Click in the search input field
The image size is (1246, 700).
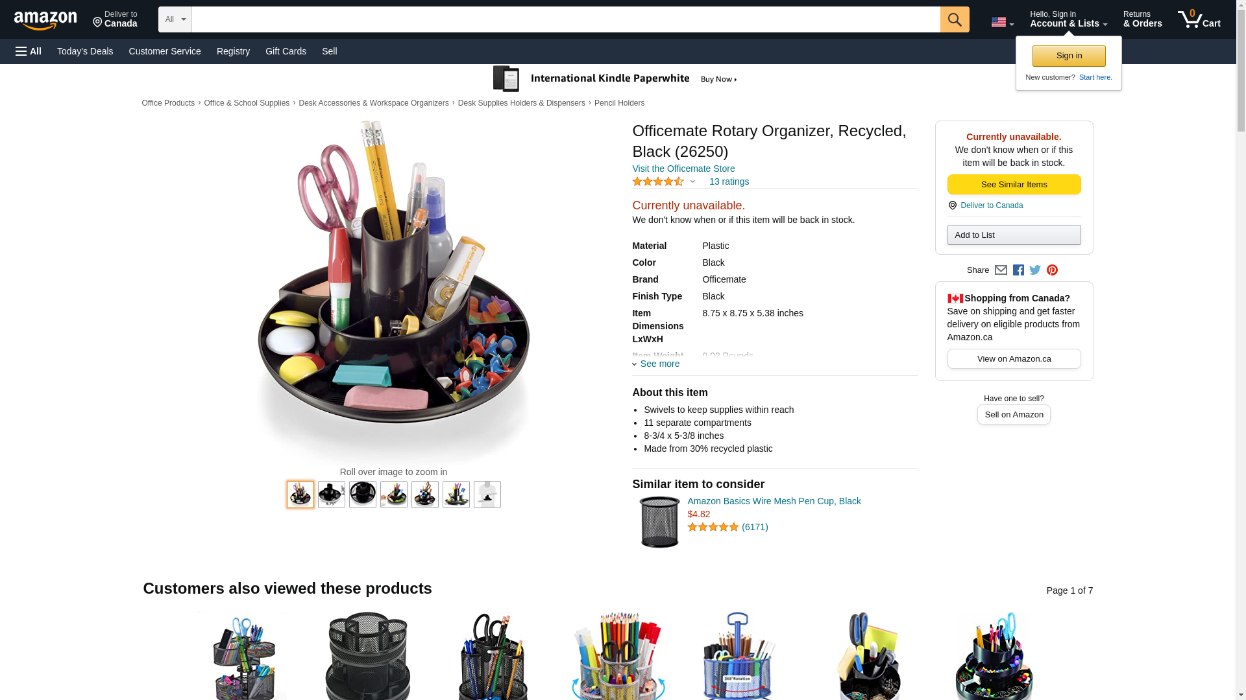click(566, 19)
